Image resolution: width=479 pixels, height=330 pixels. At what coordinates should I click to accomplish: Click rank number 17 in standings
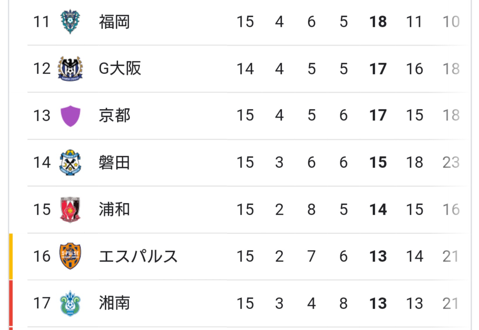click(42, 303)
